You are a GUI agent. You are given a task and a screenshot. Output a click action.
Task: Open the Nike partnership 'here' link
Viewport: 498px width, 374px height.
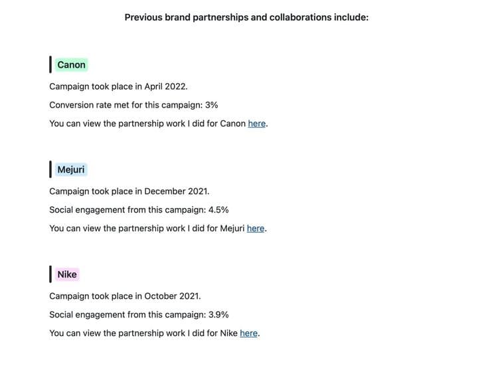pyautogui.click(x=249, y=333)
